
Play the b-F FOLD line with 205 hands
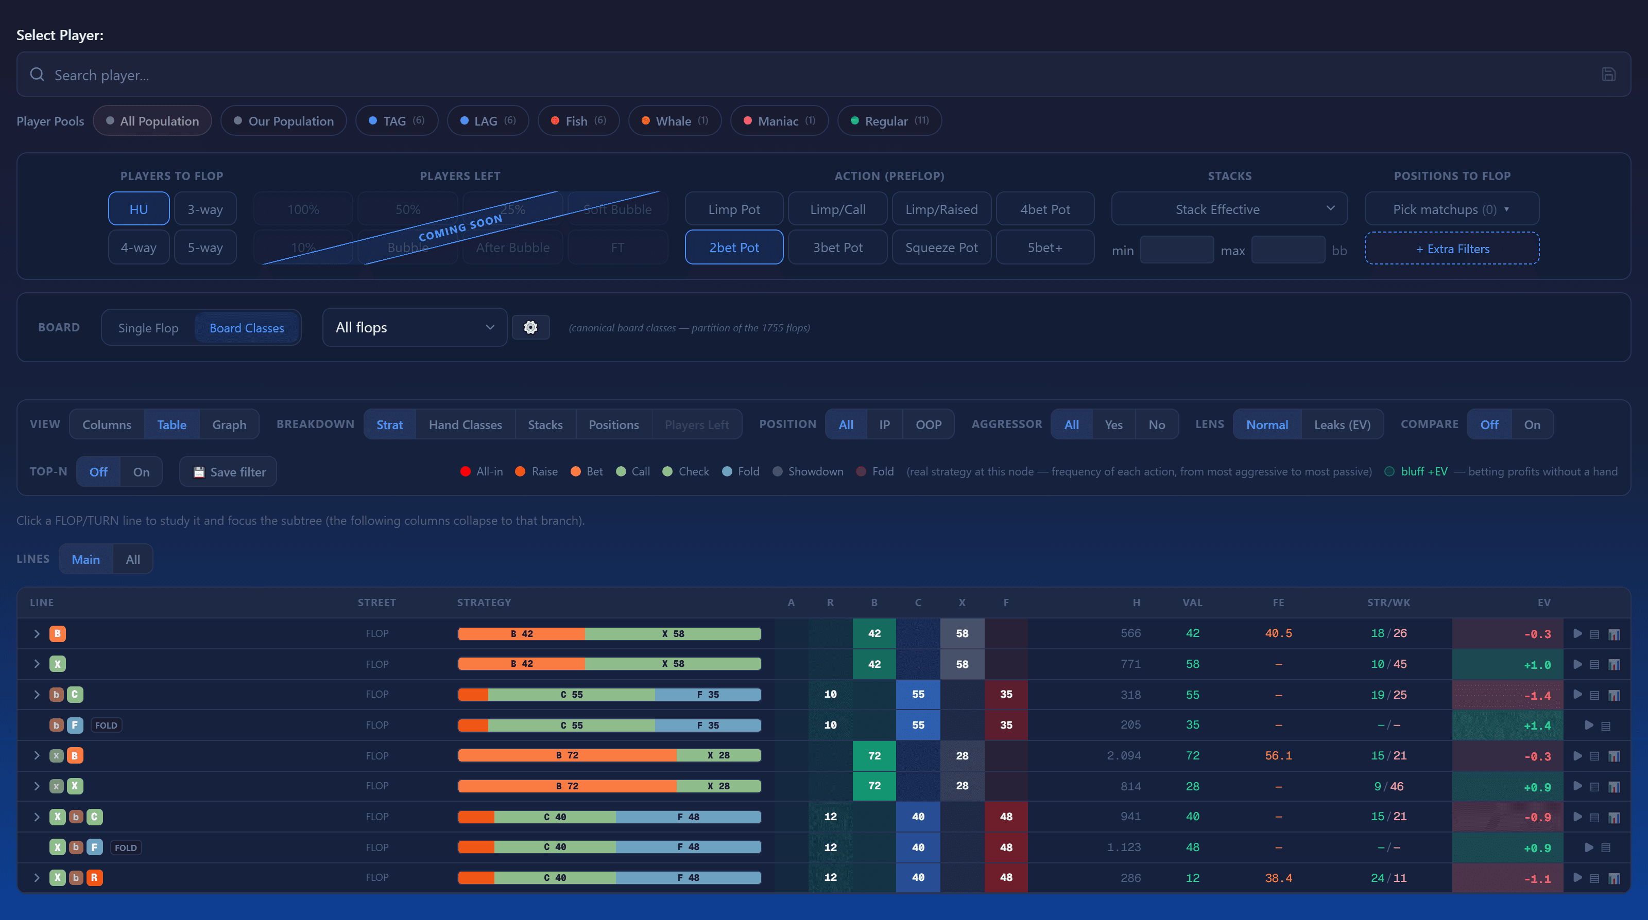pyautogui.click(x=1589, y=725)
